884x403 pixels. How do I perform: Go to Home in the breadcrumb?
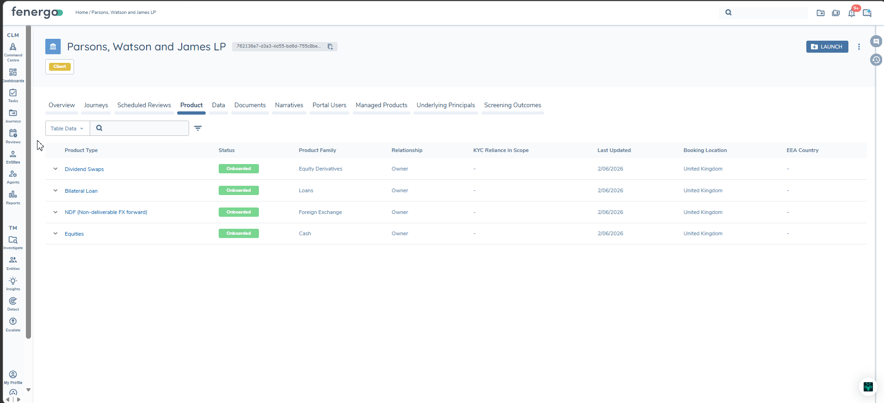tap(81, 12)
